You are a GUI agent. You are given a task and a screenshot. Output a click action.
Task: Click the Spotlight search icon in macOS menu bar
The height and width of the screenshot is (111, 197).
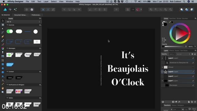coord(184,1)
